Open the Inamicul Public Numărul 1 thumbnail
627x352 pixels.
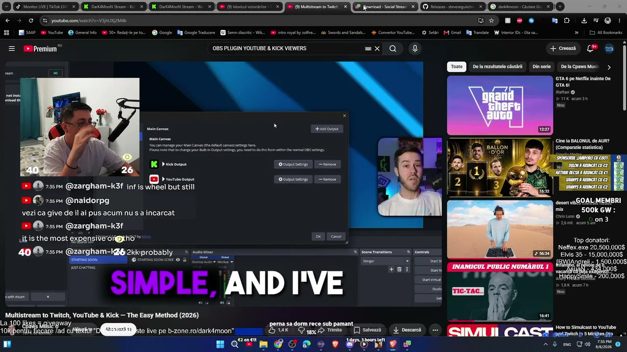(x=500, y=291)
